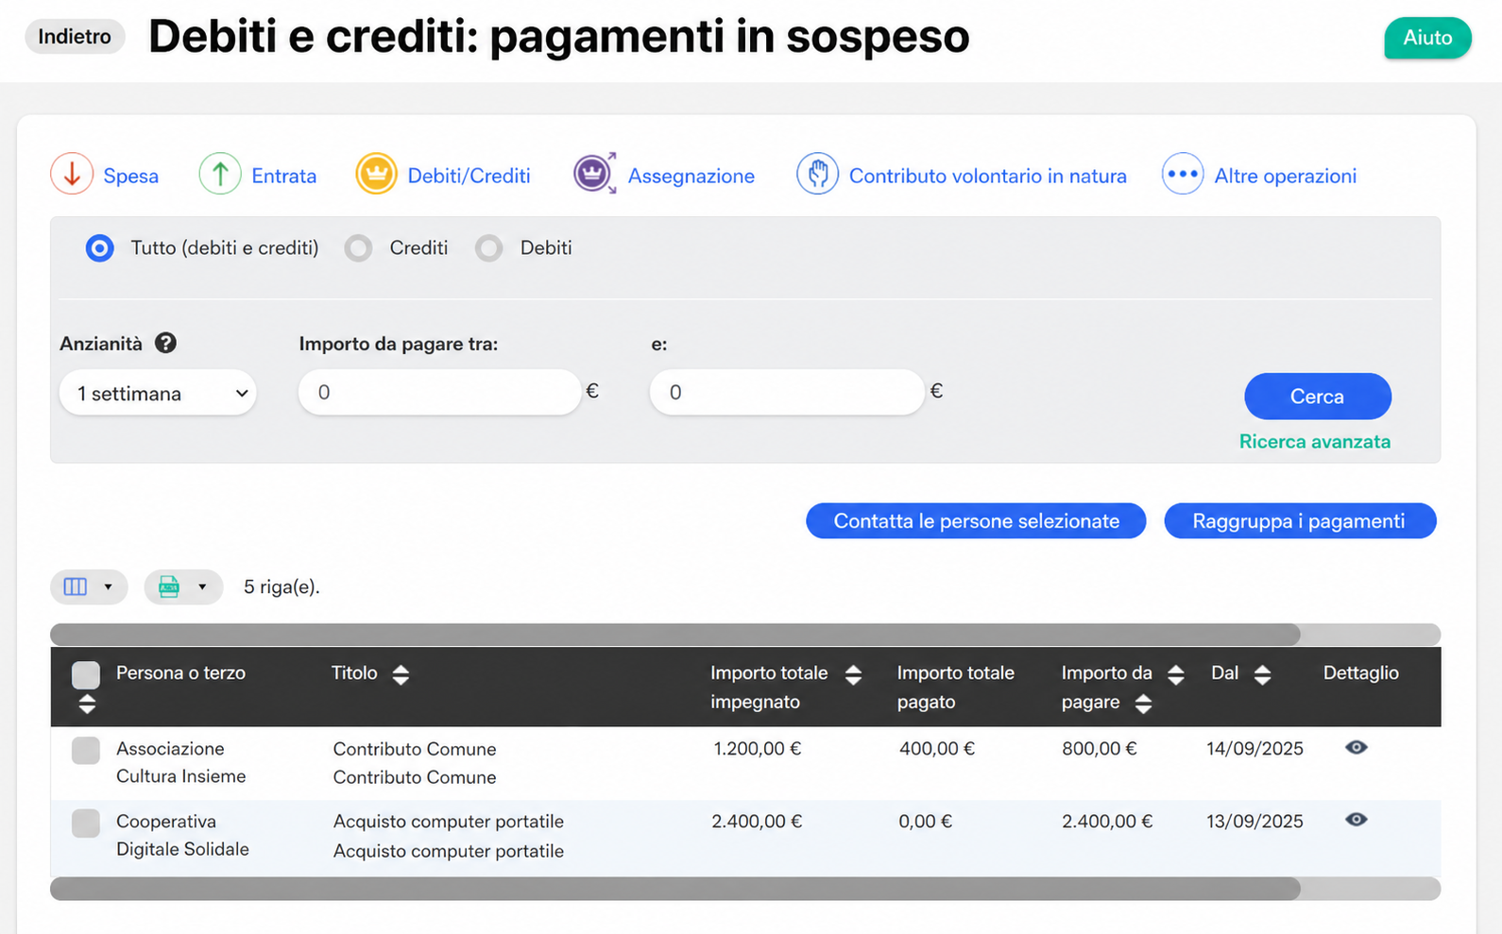The height and width of the screenshot is (934, 1502).
Task: Click the red Spesa down-arrow icon
Action: point(72,175)
